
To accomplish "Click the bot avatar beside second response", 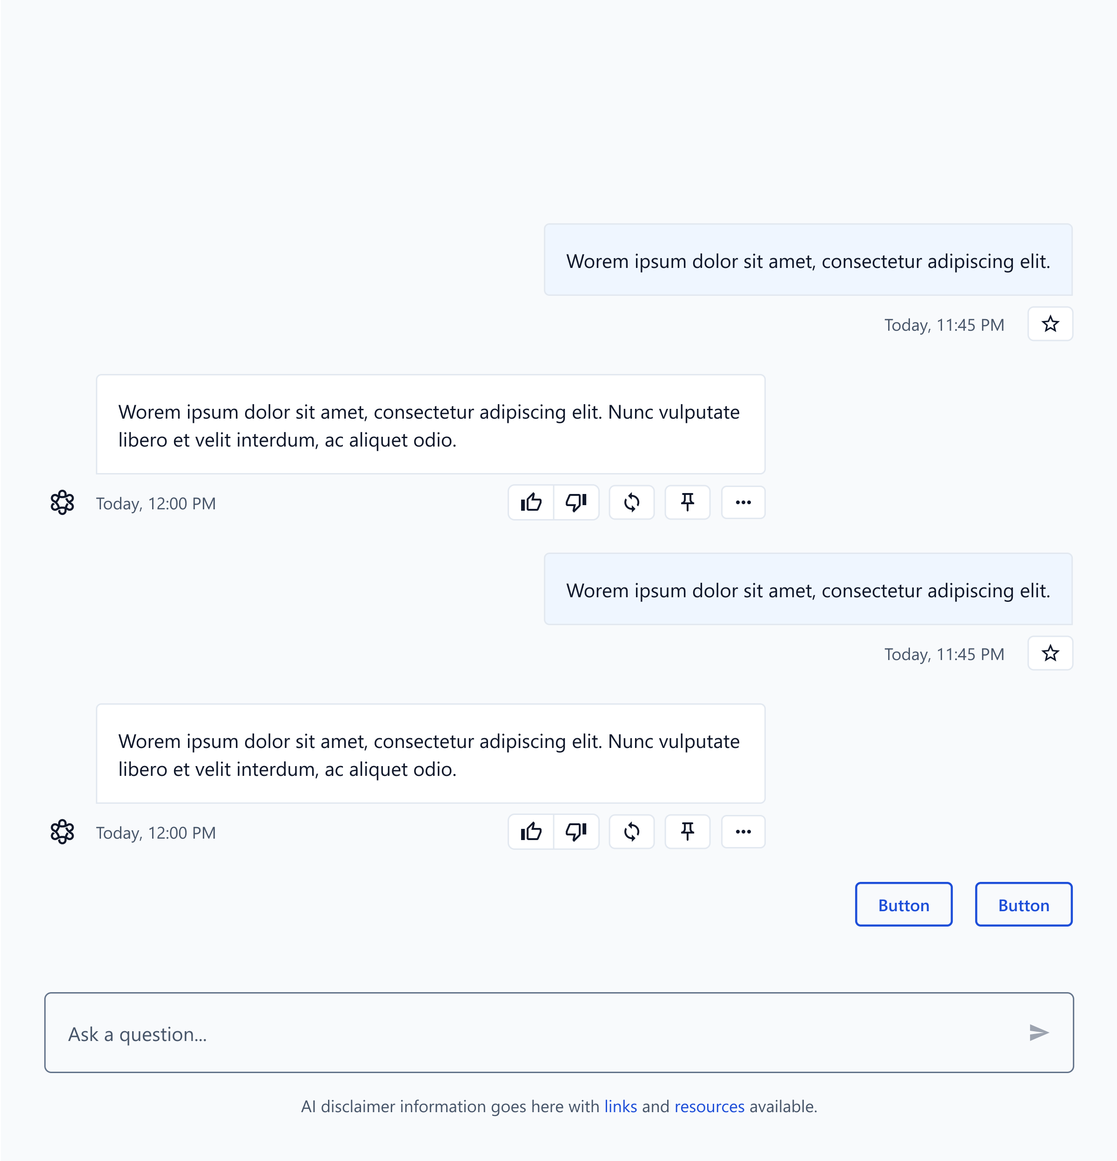I will tap(62, 832).
